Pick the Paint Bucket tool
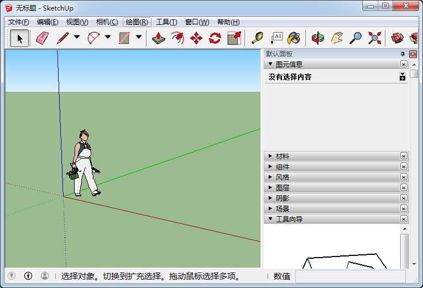 tap(294, 38)
